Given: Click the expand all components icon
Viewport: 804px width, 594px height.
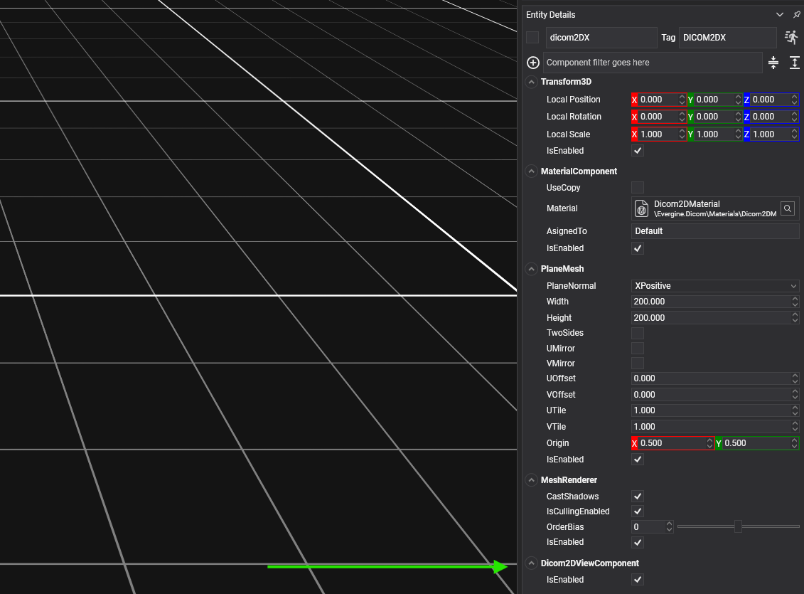Looking at the screenshot, I should [x=795, y=63].
